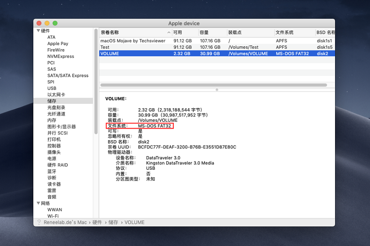Select the highlighted 储存 storage entry

pyautogui.click(x=63, y=101)
